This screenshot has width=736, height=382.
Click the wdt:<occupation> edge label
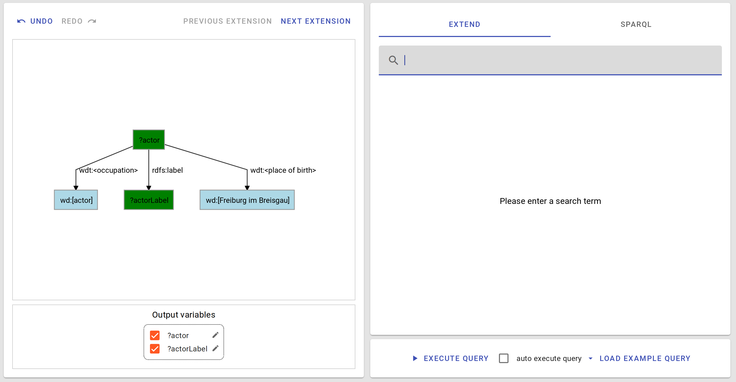109,170
